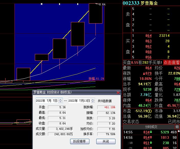Click the end date field 2022年7月13日

(79, 101)
